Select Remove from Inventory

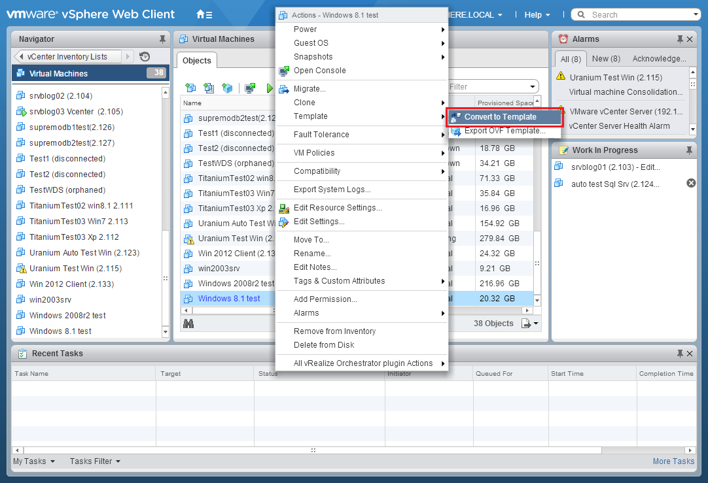tap(362, 331)
